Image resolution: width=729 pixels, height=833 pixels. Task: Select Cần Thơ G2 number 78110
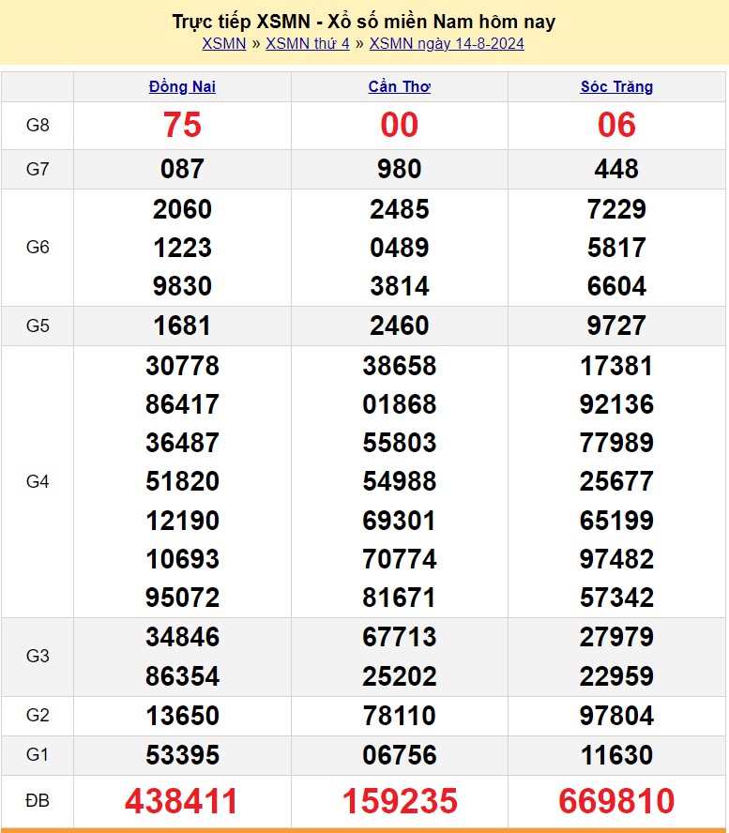[x=400, y=716]
